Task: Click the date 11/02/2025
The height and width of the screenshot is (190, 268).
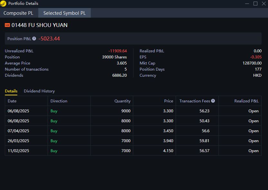Action: click(x=18, y=151)
